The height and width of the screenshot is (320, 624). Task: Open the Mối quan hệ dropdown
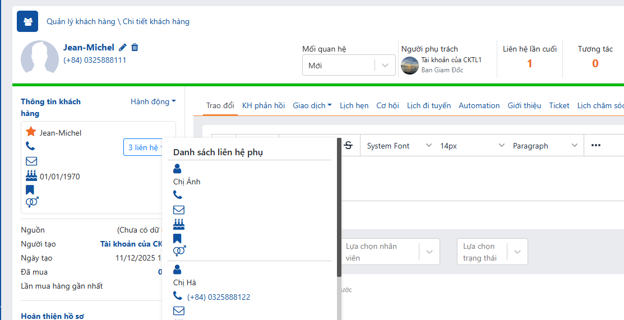click(x=348, y=66)
